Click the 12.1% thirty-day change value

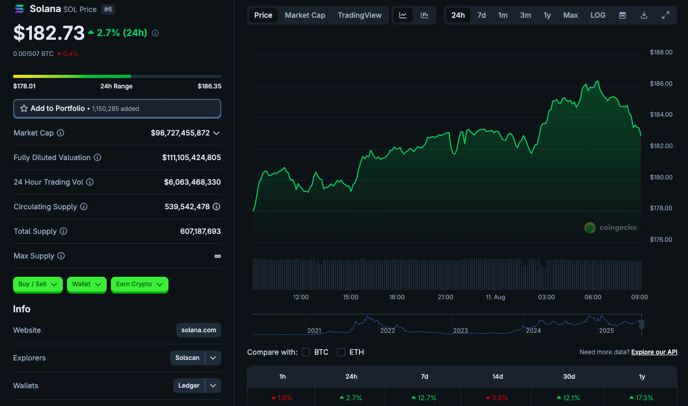coord(569,398)
